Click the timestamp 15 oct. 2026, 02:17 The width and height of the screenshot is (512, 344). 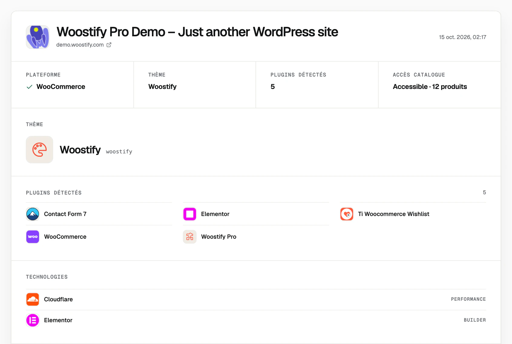(463, 37)
